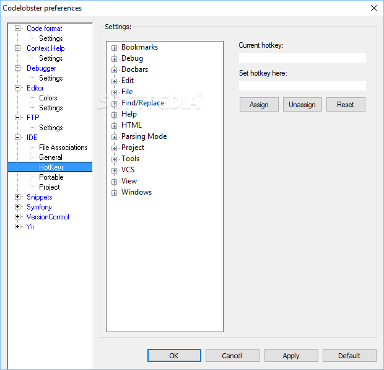Expand the Snippets tree node

point(17,197)
